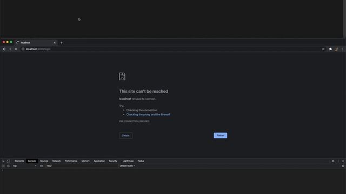Switch to the Memory tab
This screenshot has width=346, height=194.
(85, 161)
